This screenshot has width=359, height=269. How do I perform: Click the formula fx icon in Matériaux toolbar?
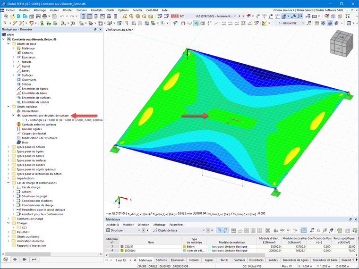pos(318,230)
